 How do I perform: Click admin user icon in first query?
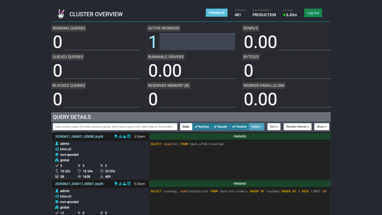coord(57,143)
